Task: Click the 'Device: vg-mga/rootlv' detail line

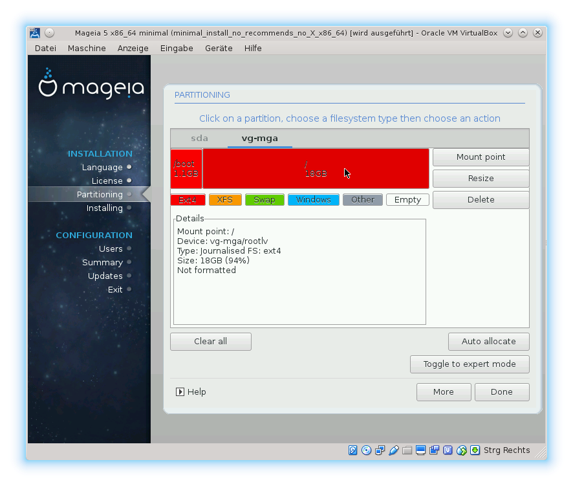Action: pos(222,241)
